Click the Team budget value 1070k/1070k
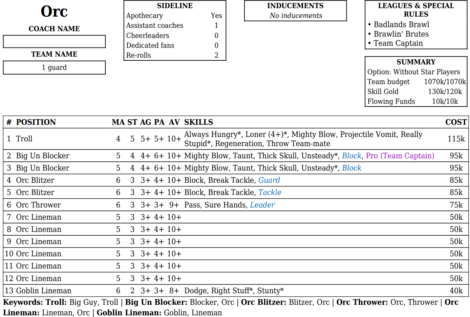This screenshot has width=470, height=317. pyautogui.click(x=445, y=82)
